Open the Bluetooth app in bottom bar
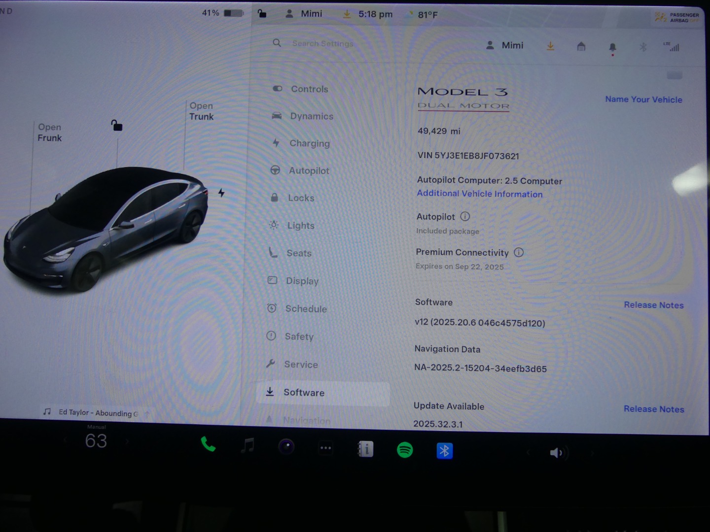 (444, 451)
